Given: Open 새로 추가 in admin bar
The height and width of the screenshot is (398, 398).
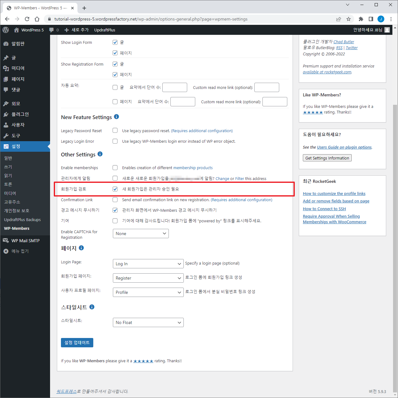Looking at the screenshot, I should pos(76,30).
